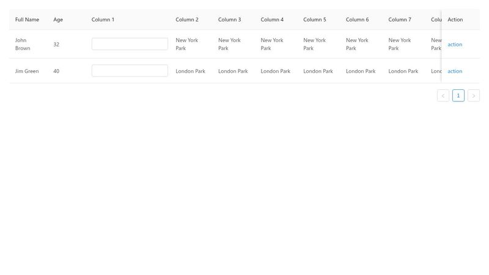Click the Full Name column header

[28, 20]
